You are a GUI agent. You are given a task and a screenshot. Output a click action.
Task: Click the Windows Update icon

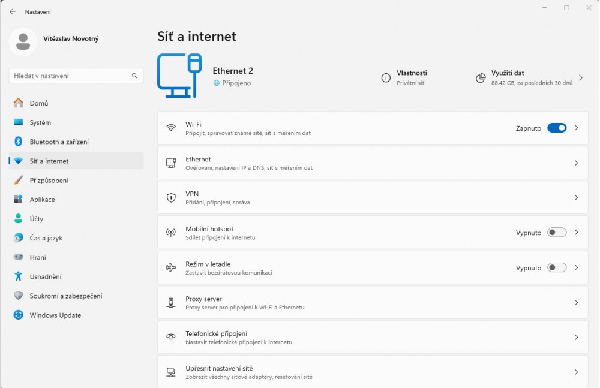pyautogui.click(x=19, y=315)
